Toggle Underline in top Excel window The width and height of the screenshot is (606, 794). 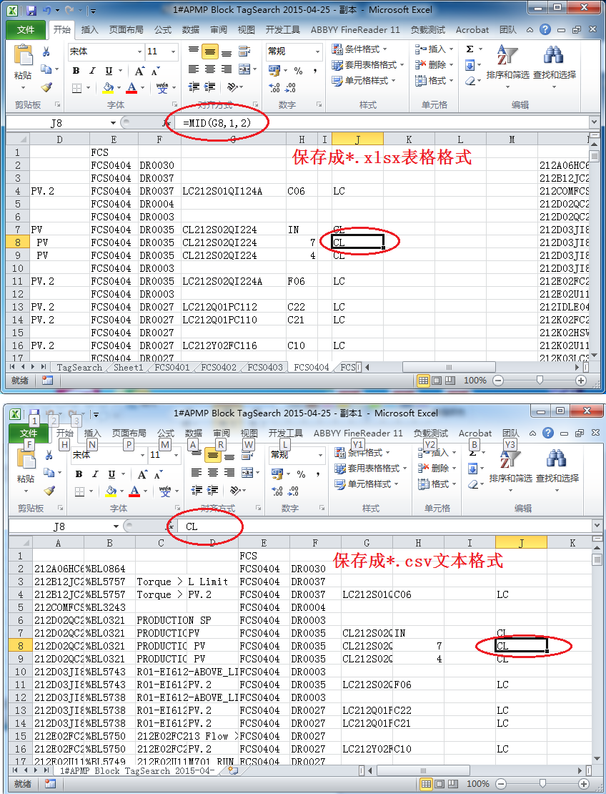[x=109, y=70]
